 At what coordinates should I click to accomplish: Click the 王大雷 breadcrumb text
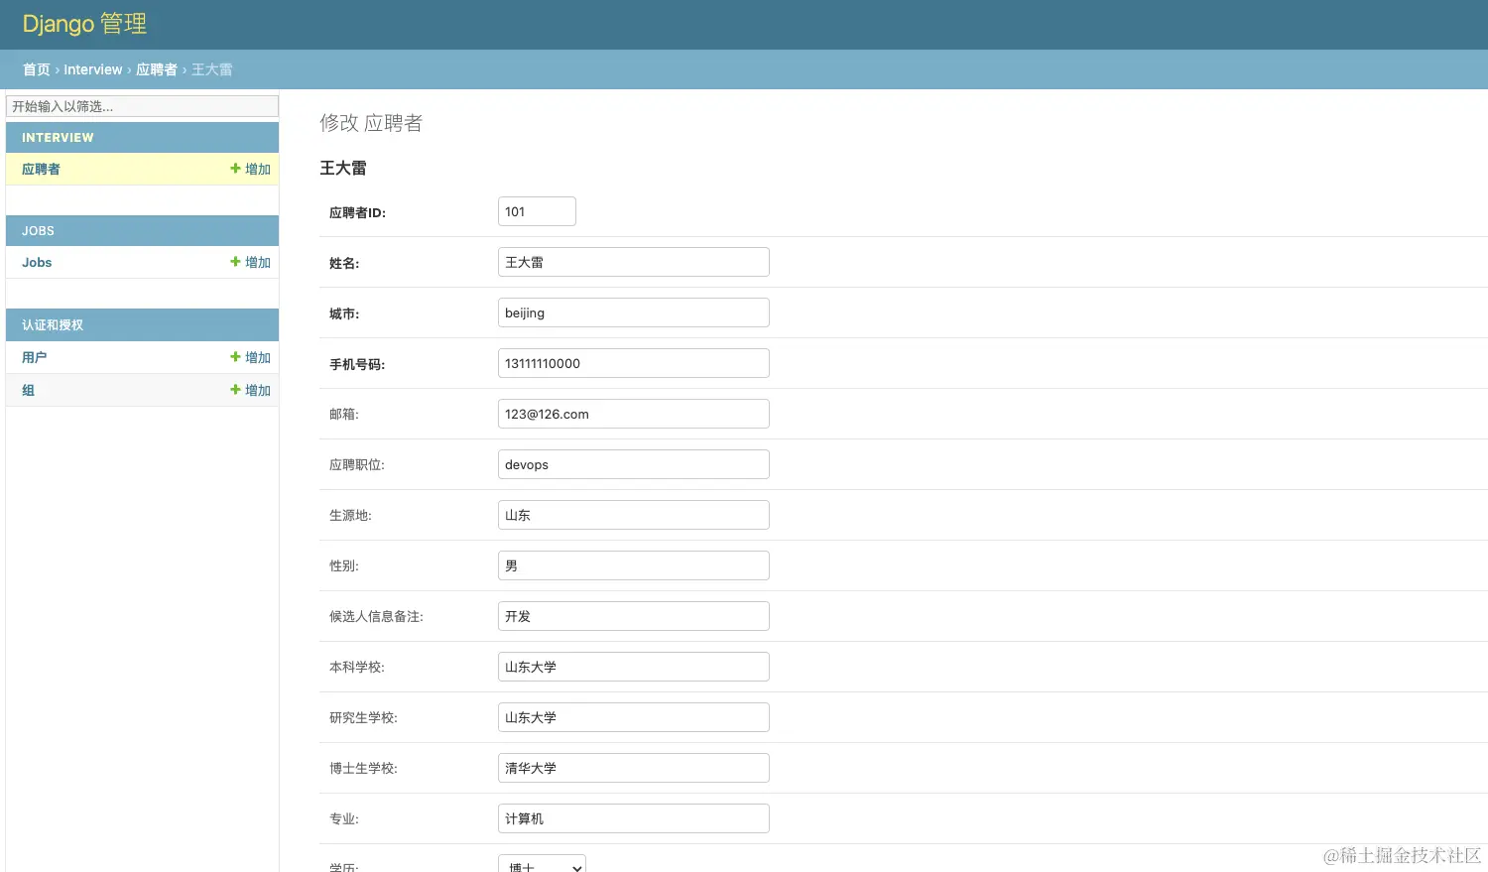(x=212, y=69)
